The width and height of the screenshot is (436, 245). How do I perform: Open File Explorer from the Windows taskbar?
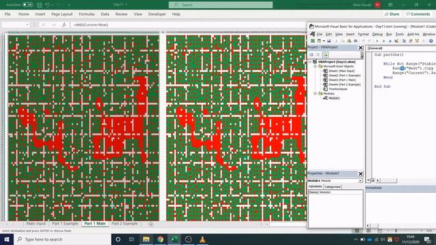point(146,239)
